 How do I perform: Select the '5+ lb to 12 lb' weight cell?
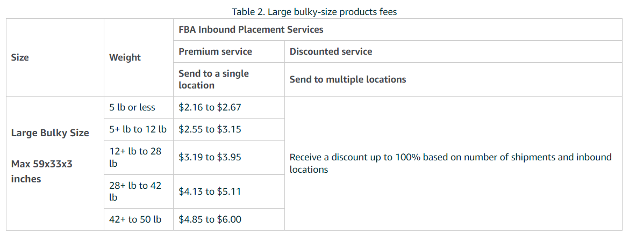(x=138, y=129)
